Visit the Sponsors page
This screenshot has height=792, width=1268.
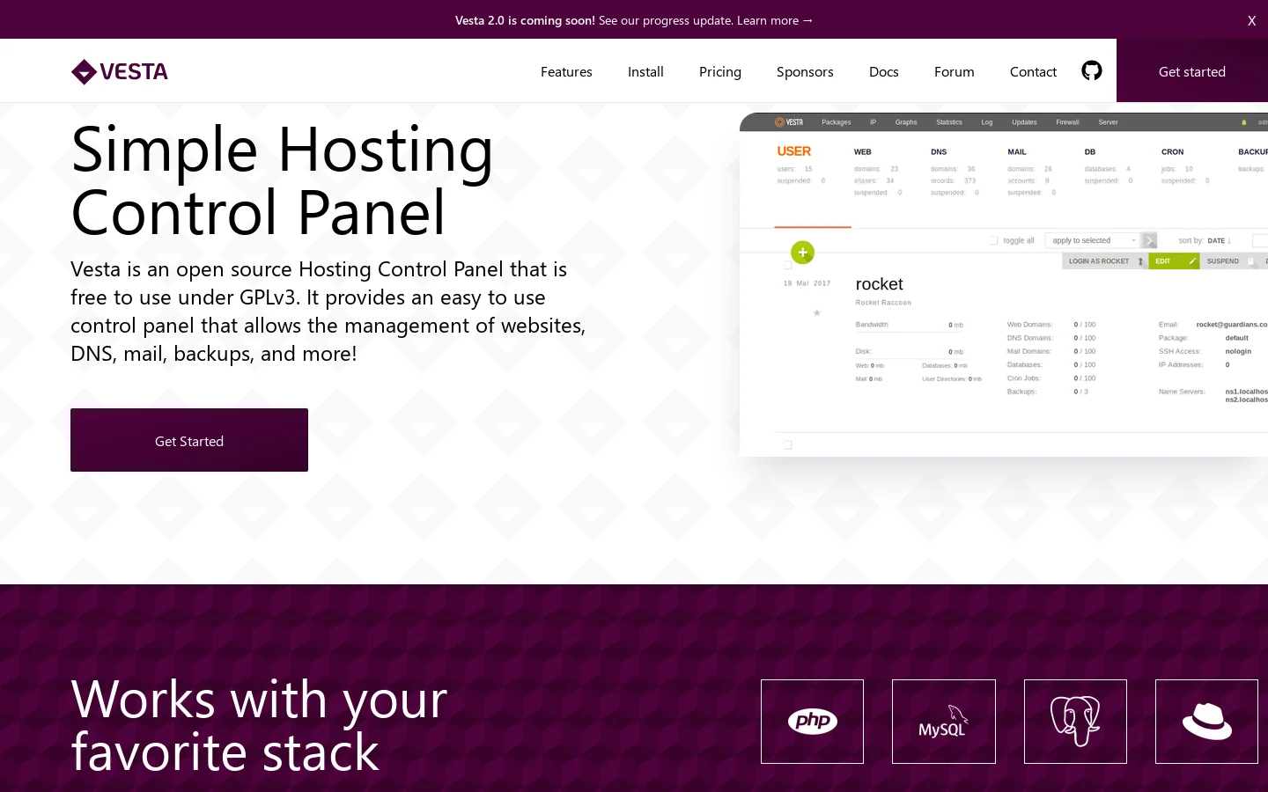point(805,72)
